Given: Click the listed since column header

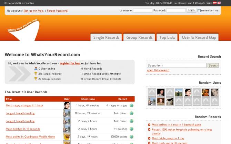Looking at the screenshot, I should (x=88, y=99).
